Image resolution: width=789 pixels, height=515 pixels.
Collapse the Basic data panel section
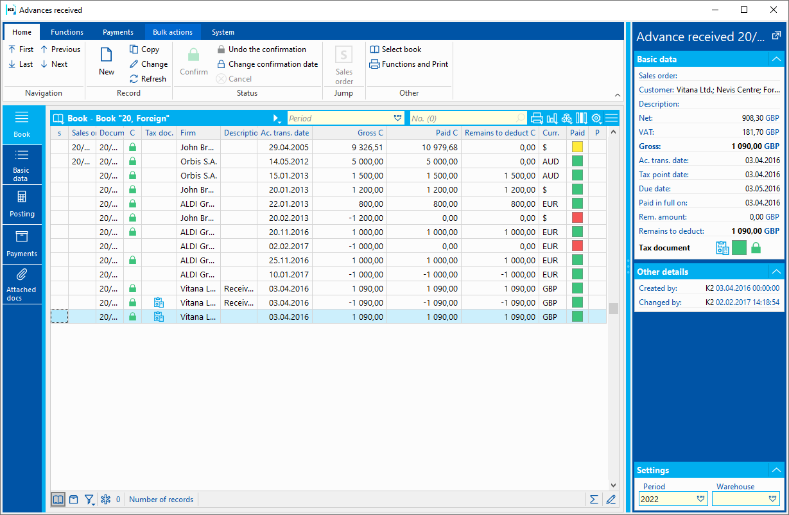coord(776,59)
